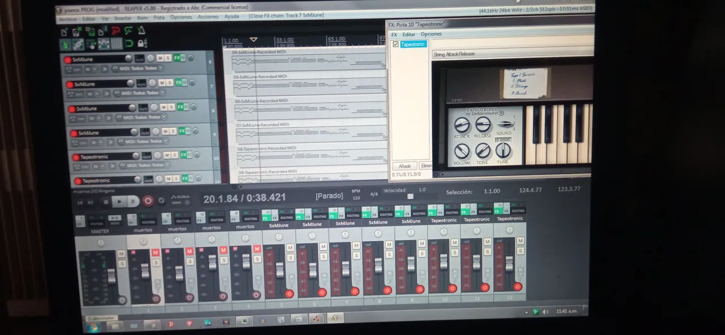Viewport: 725px width, 335px height.
Task: Toggle the grid lines toolbar icon
Action: pos(117,44)
